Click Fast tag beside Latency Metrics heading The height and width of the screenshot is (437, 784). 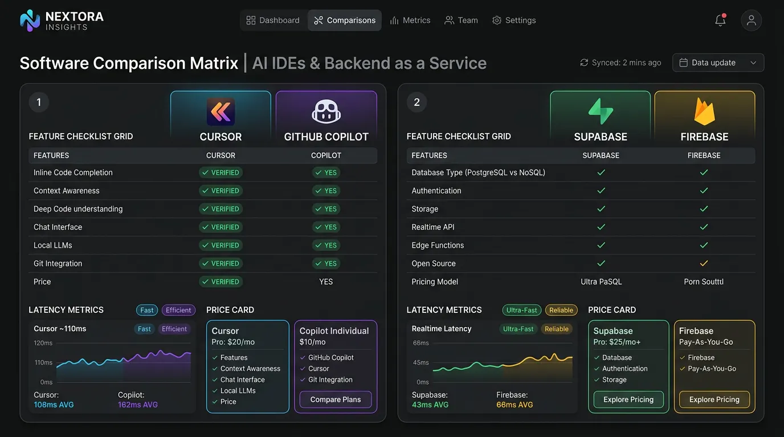tap(147, 310)
